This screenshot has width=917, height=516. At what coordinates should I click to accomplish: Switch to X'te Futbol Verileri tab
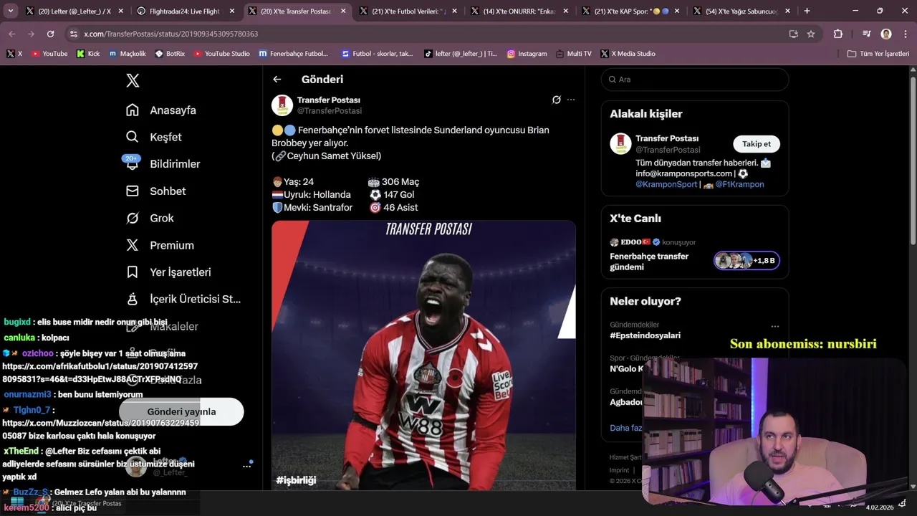(x=408, y=11)
